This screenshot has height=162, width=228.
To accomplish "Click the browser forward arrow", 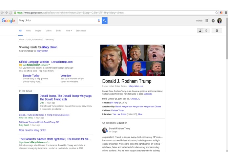I will 6,13.
